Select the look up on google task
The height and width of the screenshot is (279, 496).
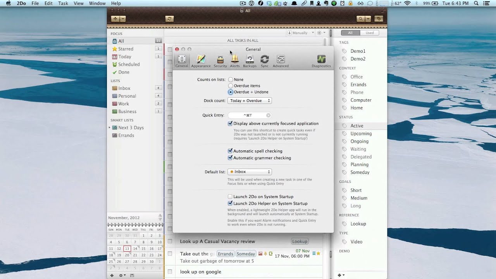[200, 272]
